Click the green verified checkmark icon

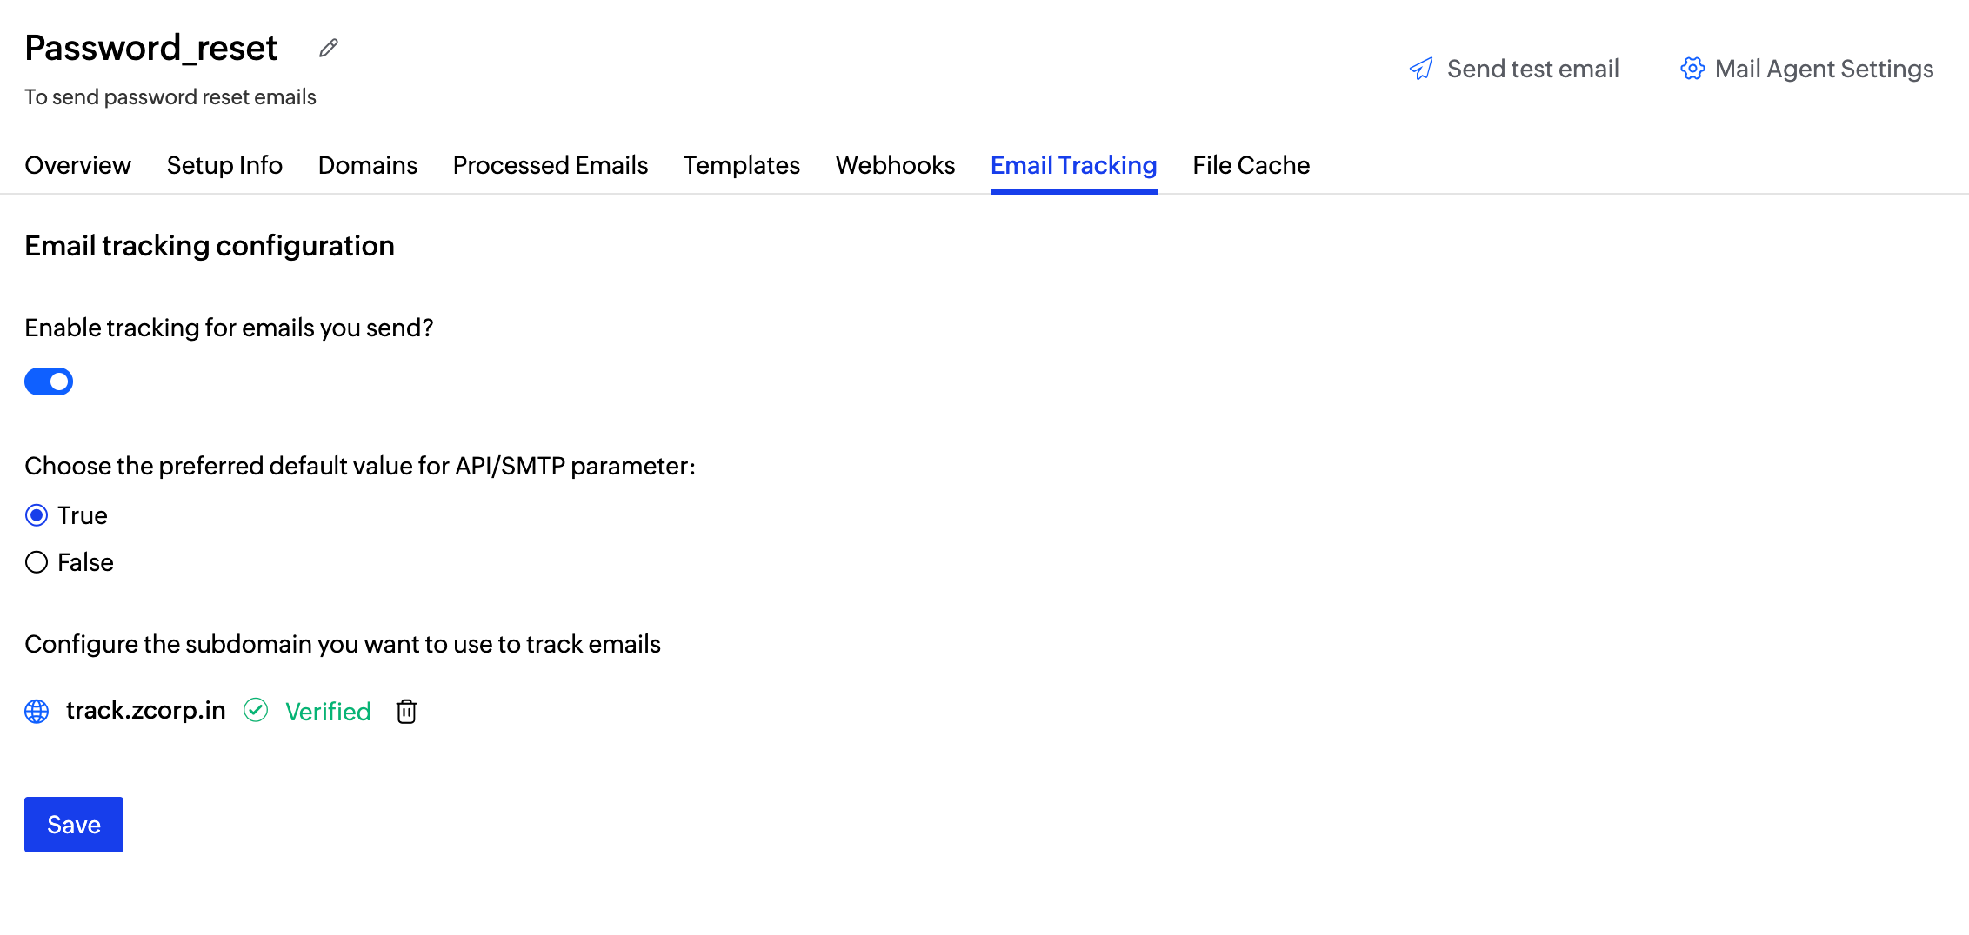[256, 711]
